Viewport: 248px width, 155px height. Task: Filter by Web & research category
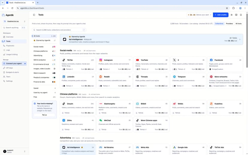44,73
